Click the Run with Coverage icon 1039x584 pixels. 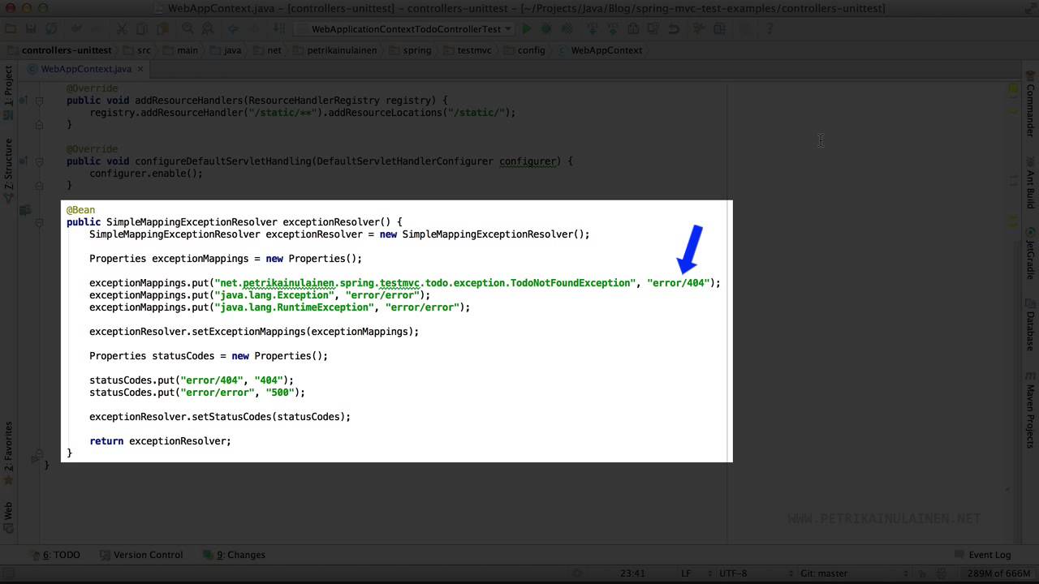coord(567,29)
